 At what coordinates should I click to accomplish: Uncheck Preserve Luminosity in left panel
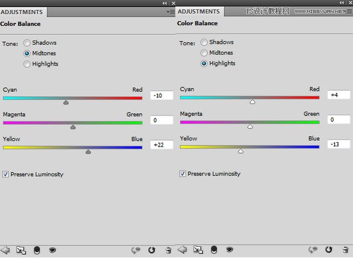(x=6, y=174)
